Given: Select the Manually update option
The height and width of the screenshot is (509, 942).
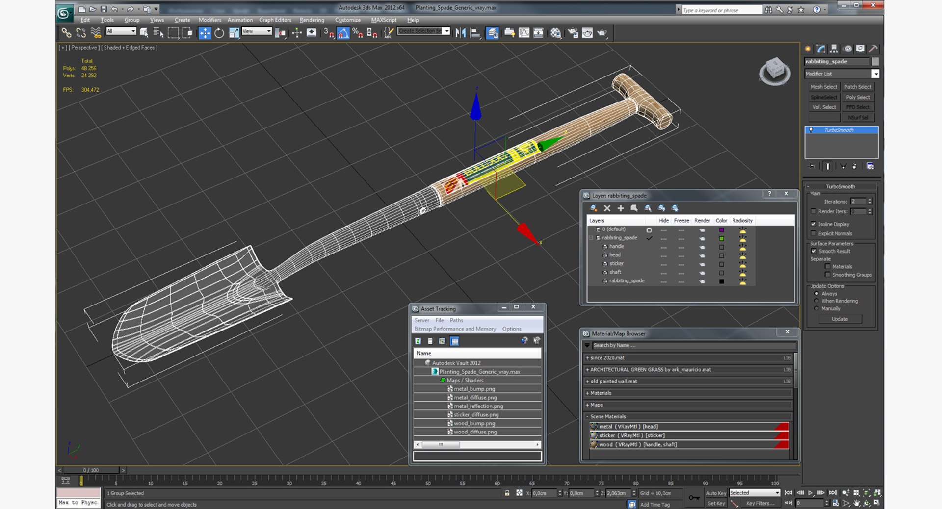Looking at the screenshot, I should tap(816, 308).
